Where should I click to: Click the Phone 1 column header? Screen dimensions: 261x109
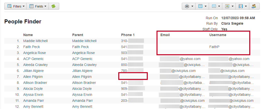tap(128, 35)
